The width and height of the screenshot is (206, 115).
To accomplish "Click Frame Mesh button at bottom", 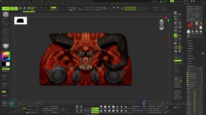I will tap(87, 111).
